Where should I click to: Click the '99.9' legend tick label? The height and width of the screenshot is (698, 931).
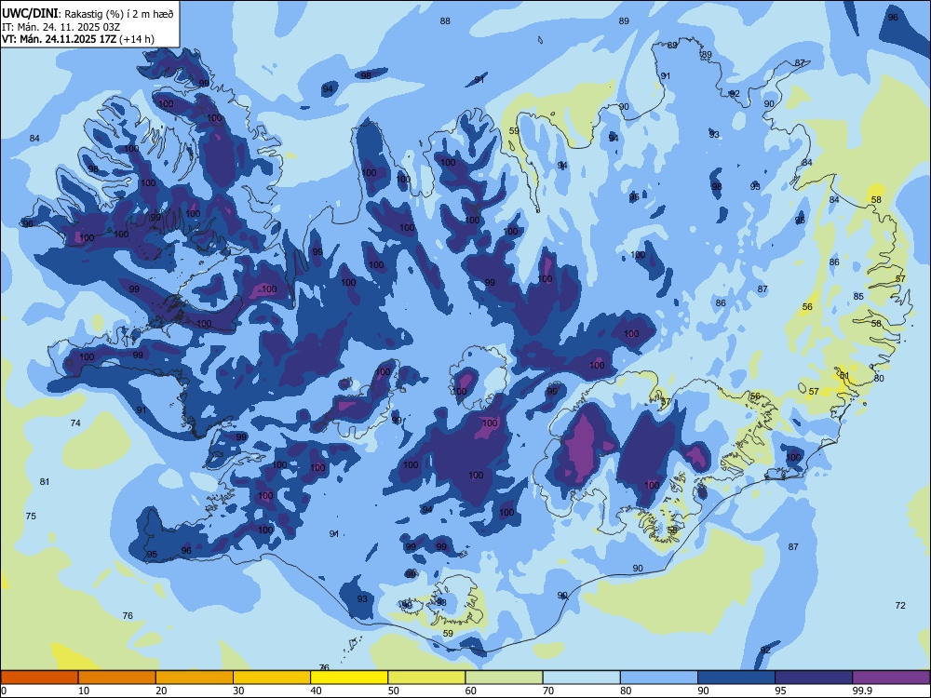click(861, 691)
